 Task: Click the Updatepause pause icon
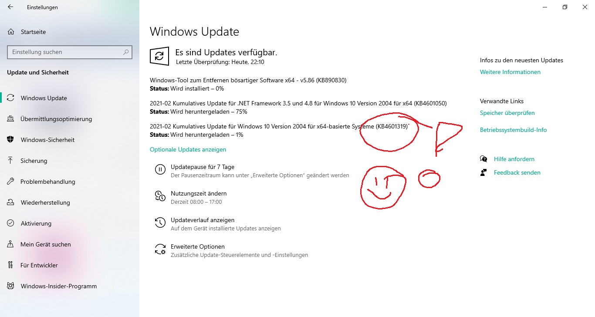click(x=160, y=170)
